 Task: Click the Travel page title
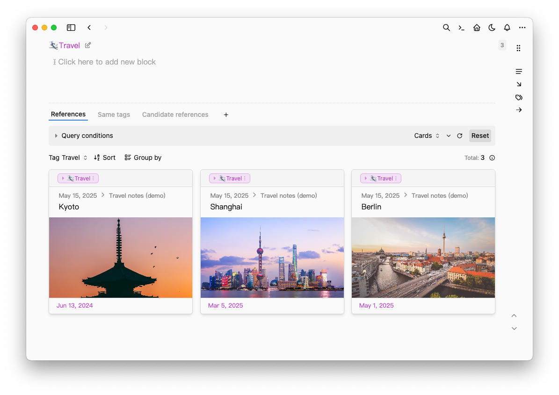tap(69, 46)
